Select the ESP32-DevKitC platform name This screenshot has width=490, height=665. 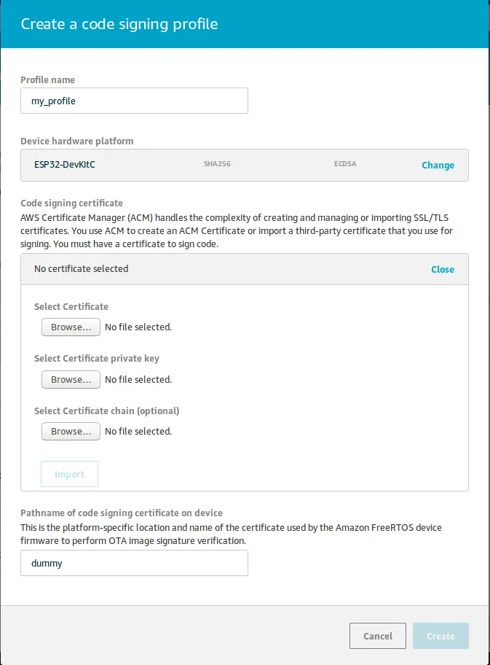click(65, 165)
